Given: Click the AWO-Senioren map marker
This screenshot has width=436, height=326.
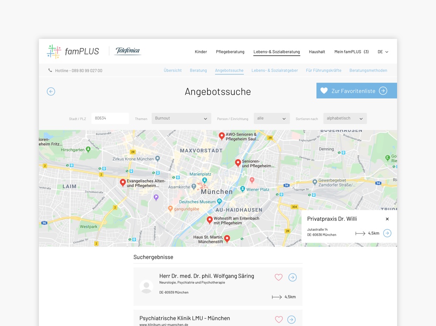Looking at the screenshot, I should [222, 136].
